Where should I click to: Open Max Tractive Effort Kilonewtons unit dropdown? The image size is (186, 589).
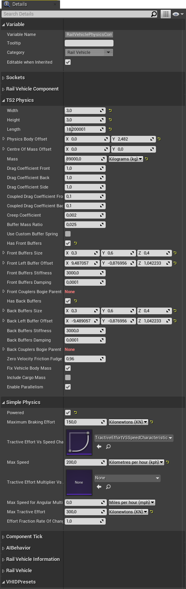[x=128, y=512]
